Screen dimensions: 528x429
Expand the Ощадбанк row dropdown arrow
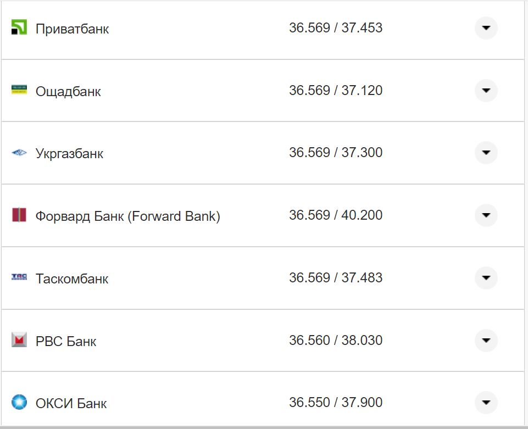tap(486, 91)
